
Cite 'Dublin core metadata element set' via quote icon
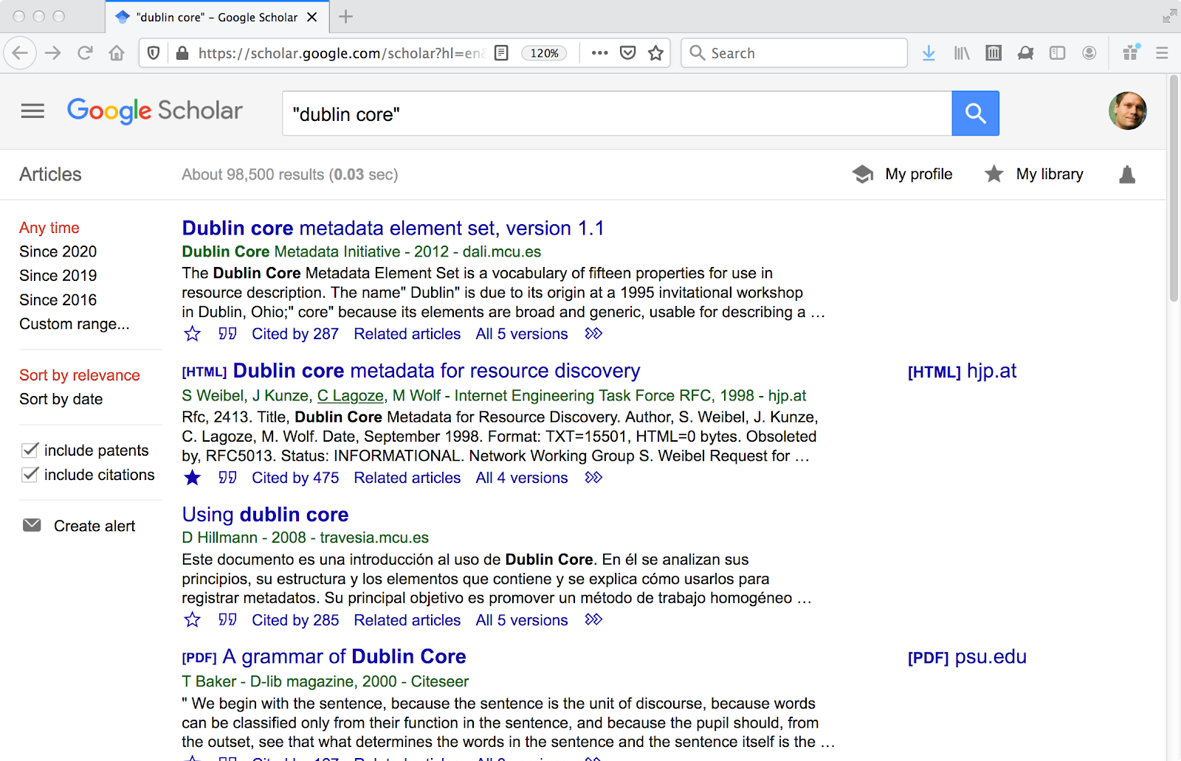click(227, 334)
